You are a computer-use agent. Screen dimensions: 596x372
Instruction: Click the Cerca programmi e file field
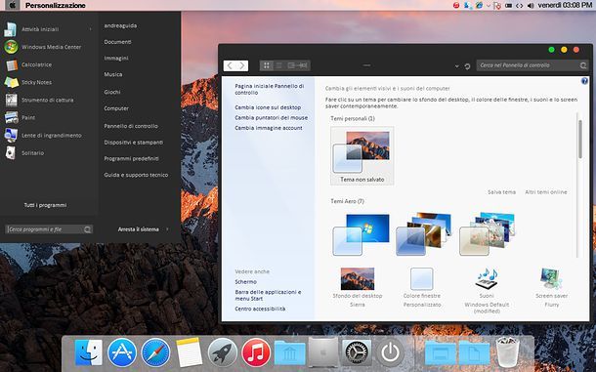pos(49,229)
